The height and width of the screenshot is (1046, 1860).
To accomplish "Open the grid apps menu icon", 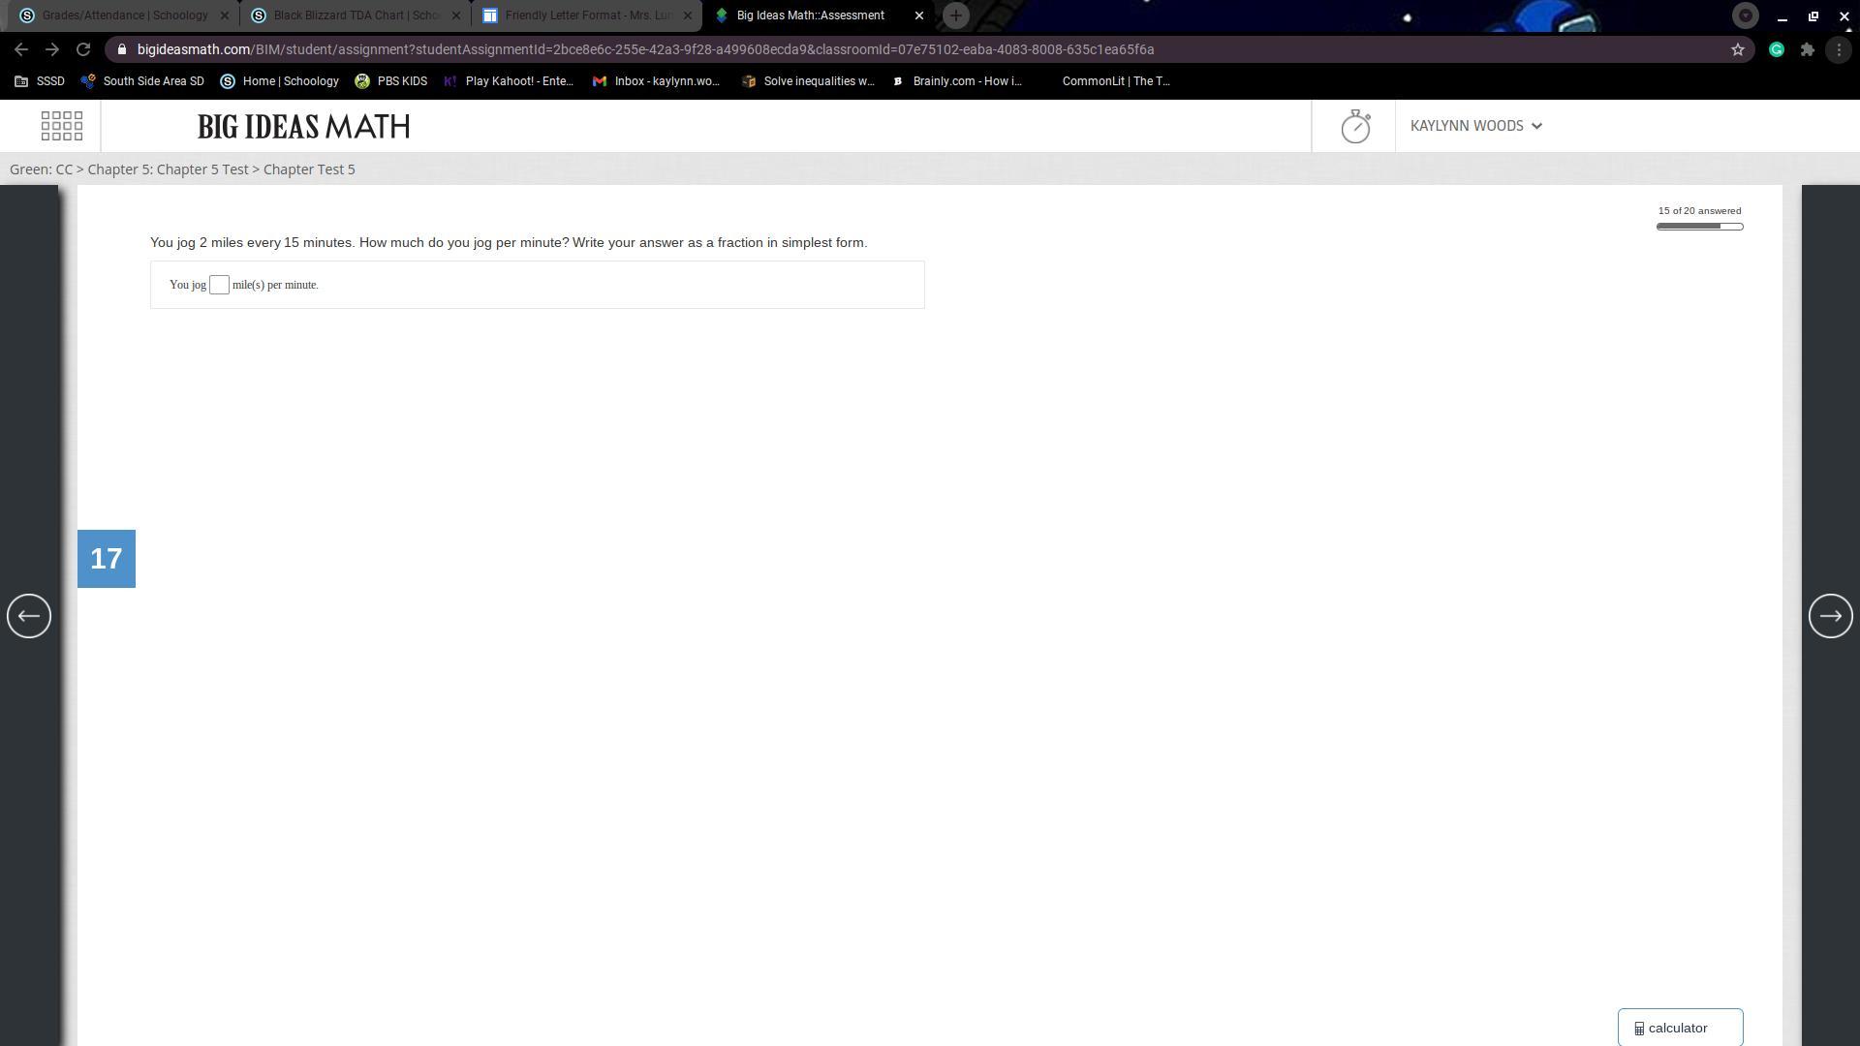I will pos(61,126).
